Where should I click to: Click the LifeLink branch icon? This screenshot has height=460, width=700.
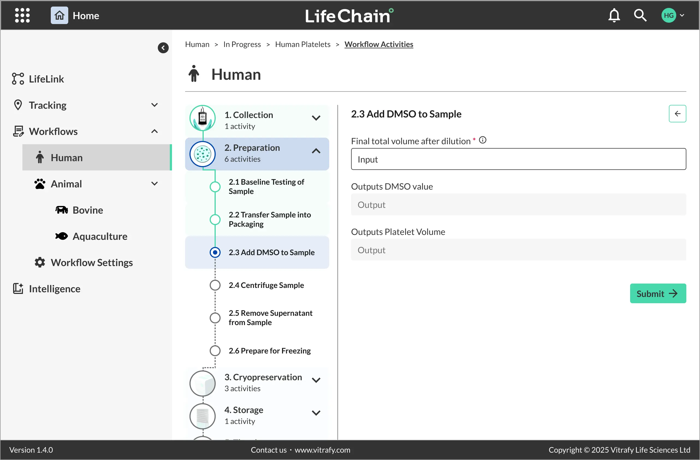pos(18,79)
